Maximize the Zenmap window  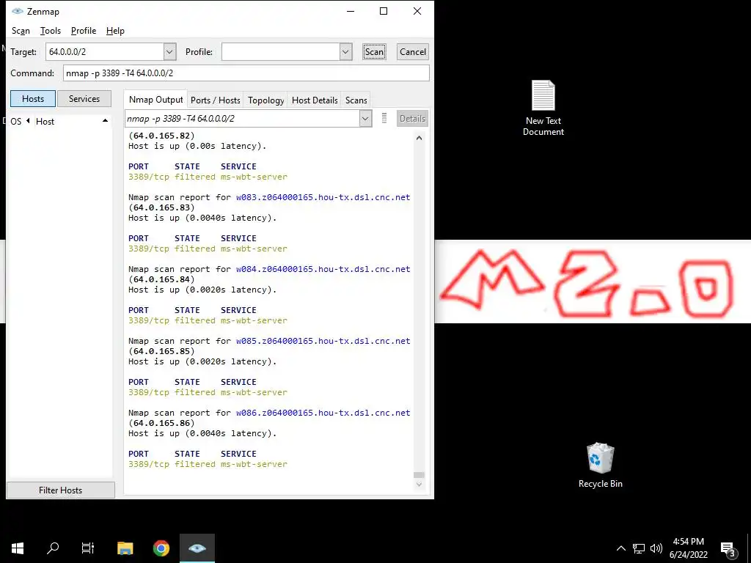384,11
